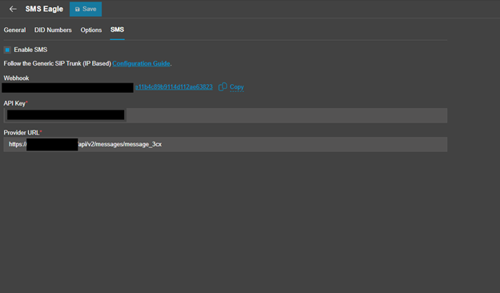Image resolution: width=500 pixels, height=293 pixels.
Task: Toggle the Enable SMS checkbox
Action: click(x=7, y=50)
